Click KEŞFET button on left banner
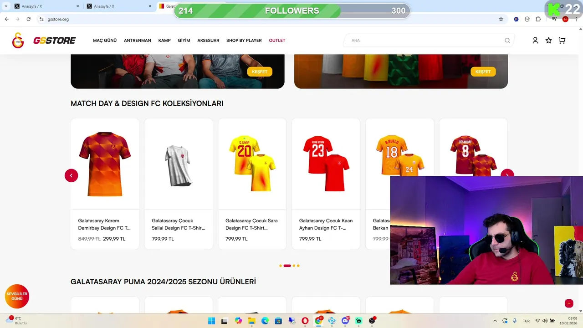583x328 pixels. point(260,72)
